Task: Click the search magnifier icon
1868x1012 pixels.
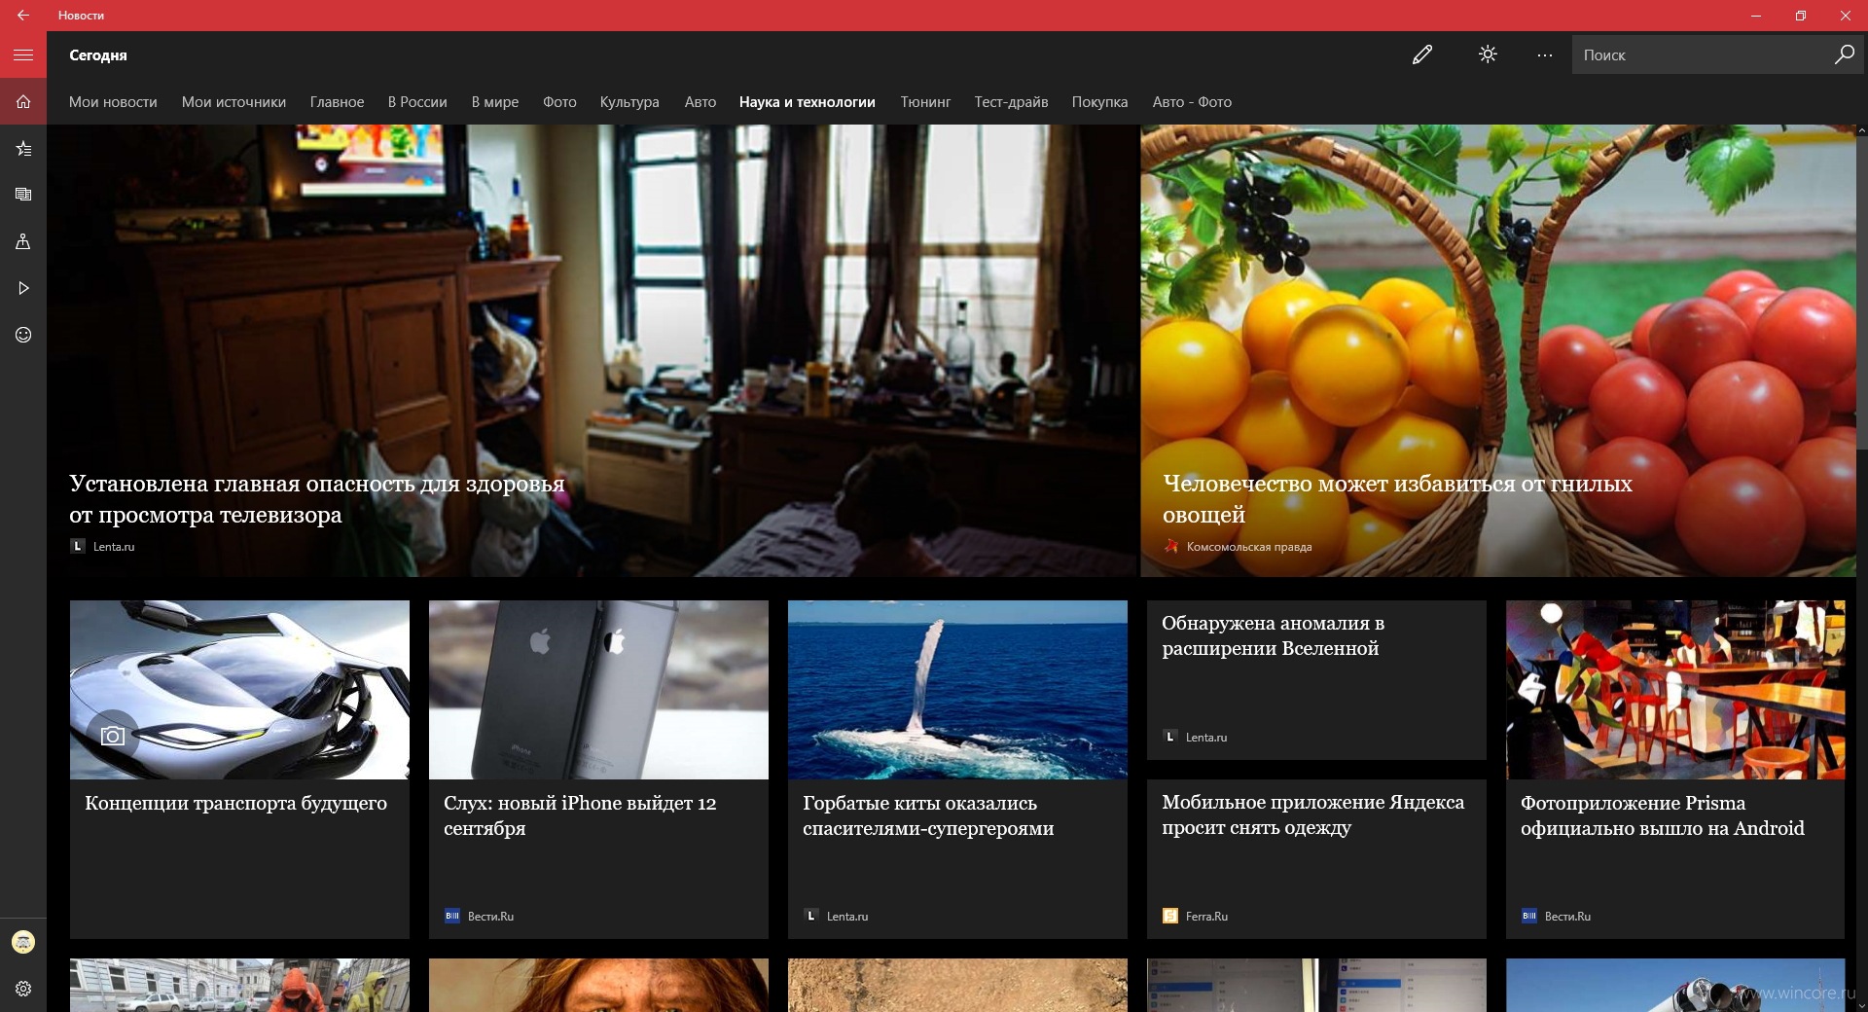Action: [1844, 54]
